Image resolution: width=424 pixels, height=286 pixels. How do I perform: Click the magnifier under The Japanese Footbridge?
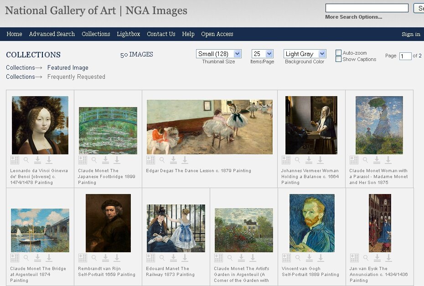click(94, 160)
